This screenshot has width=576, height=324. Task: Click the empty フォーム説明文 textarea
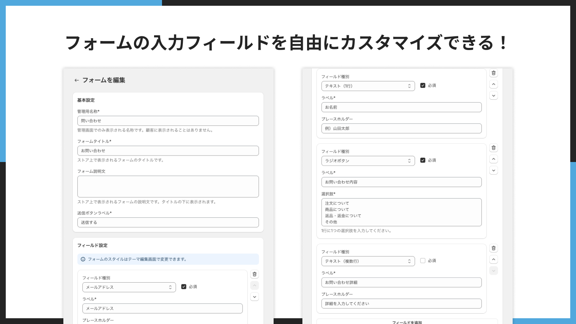(168, 186)
